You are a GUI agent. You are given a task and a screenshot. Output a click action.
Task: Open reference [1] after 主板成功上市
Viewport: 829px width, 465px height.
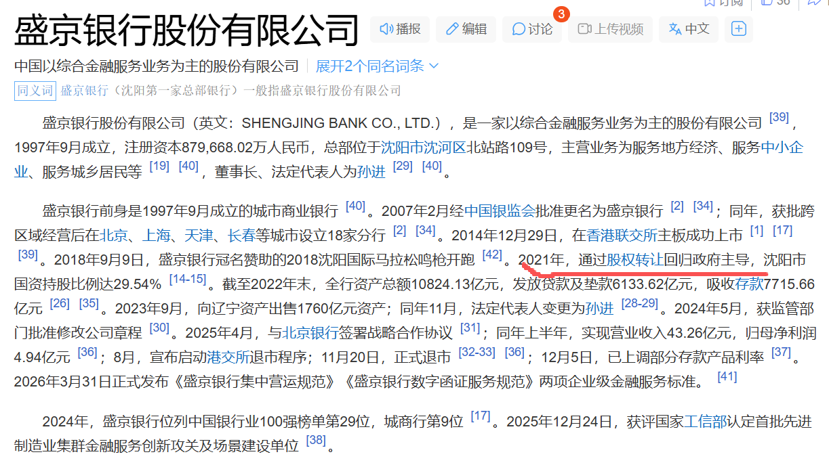click(756, 230)
